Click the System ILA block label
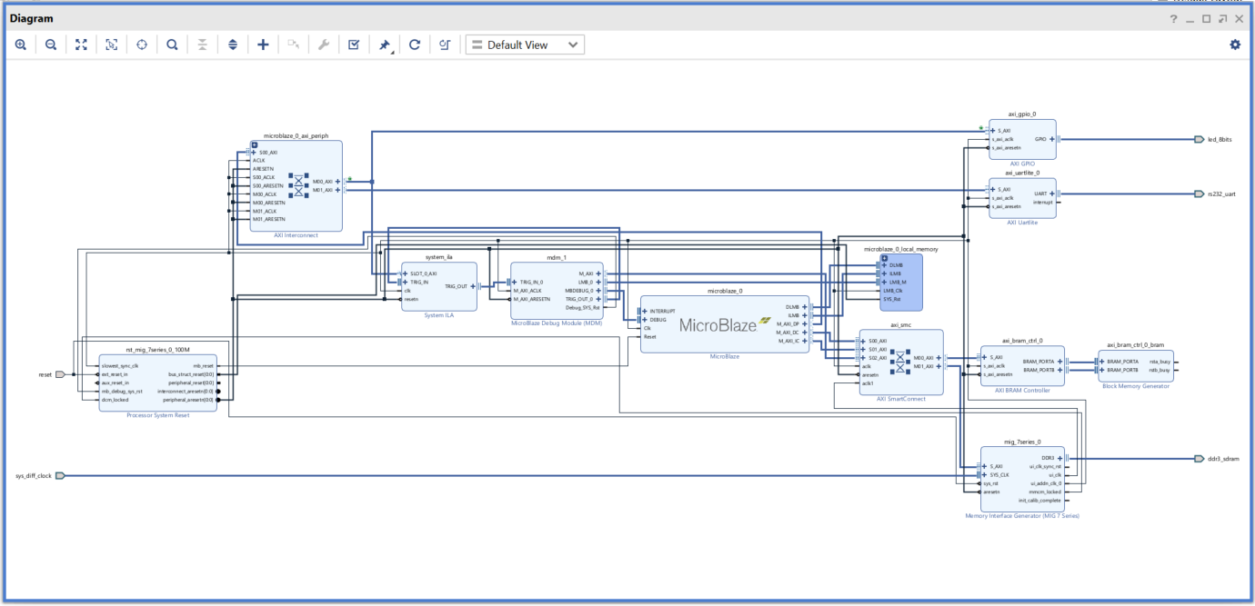The image size is (1255, 606). (x=439, y=315)
